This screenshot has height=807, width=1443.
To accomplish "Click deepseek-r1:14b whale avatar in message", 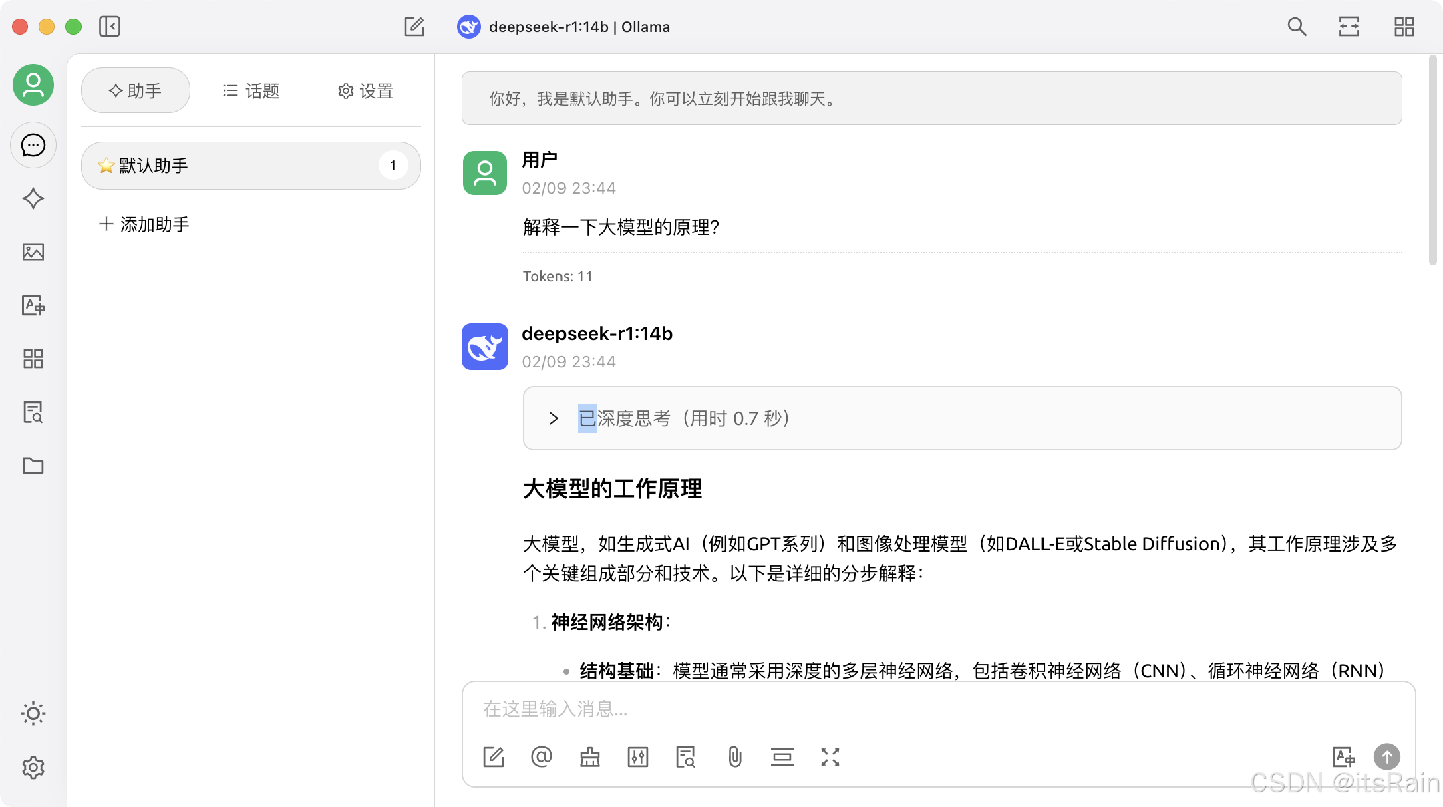I will tap(485, 347).
